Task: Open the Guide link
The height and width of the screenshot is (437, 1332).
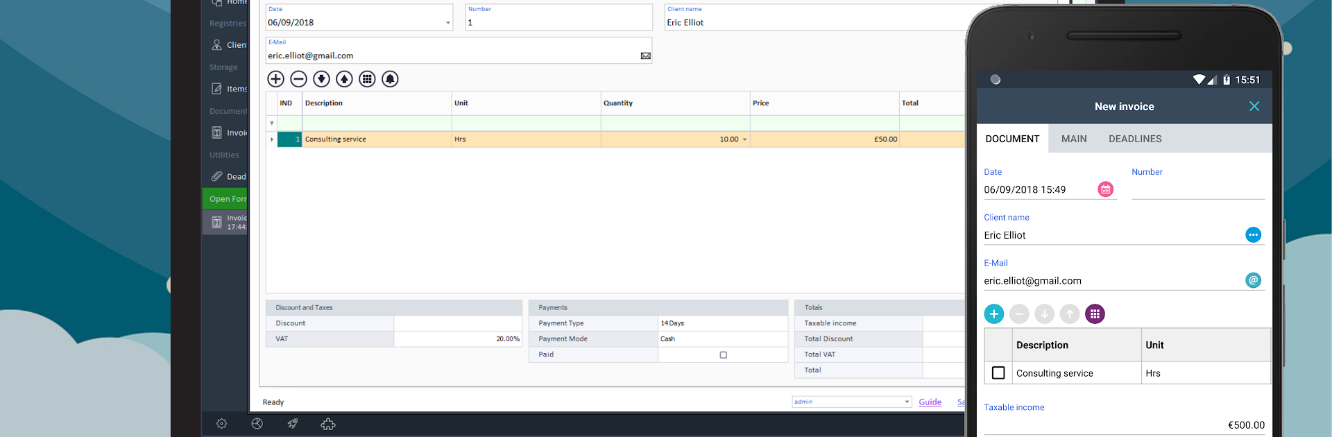Action: point(930,402)
